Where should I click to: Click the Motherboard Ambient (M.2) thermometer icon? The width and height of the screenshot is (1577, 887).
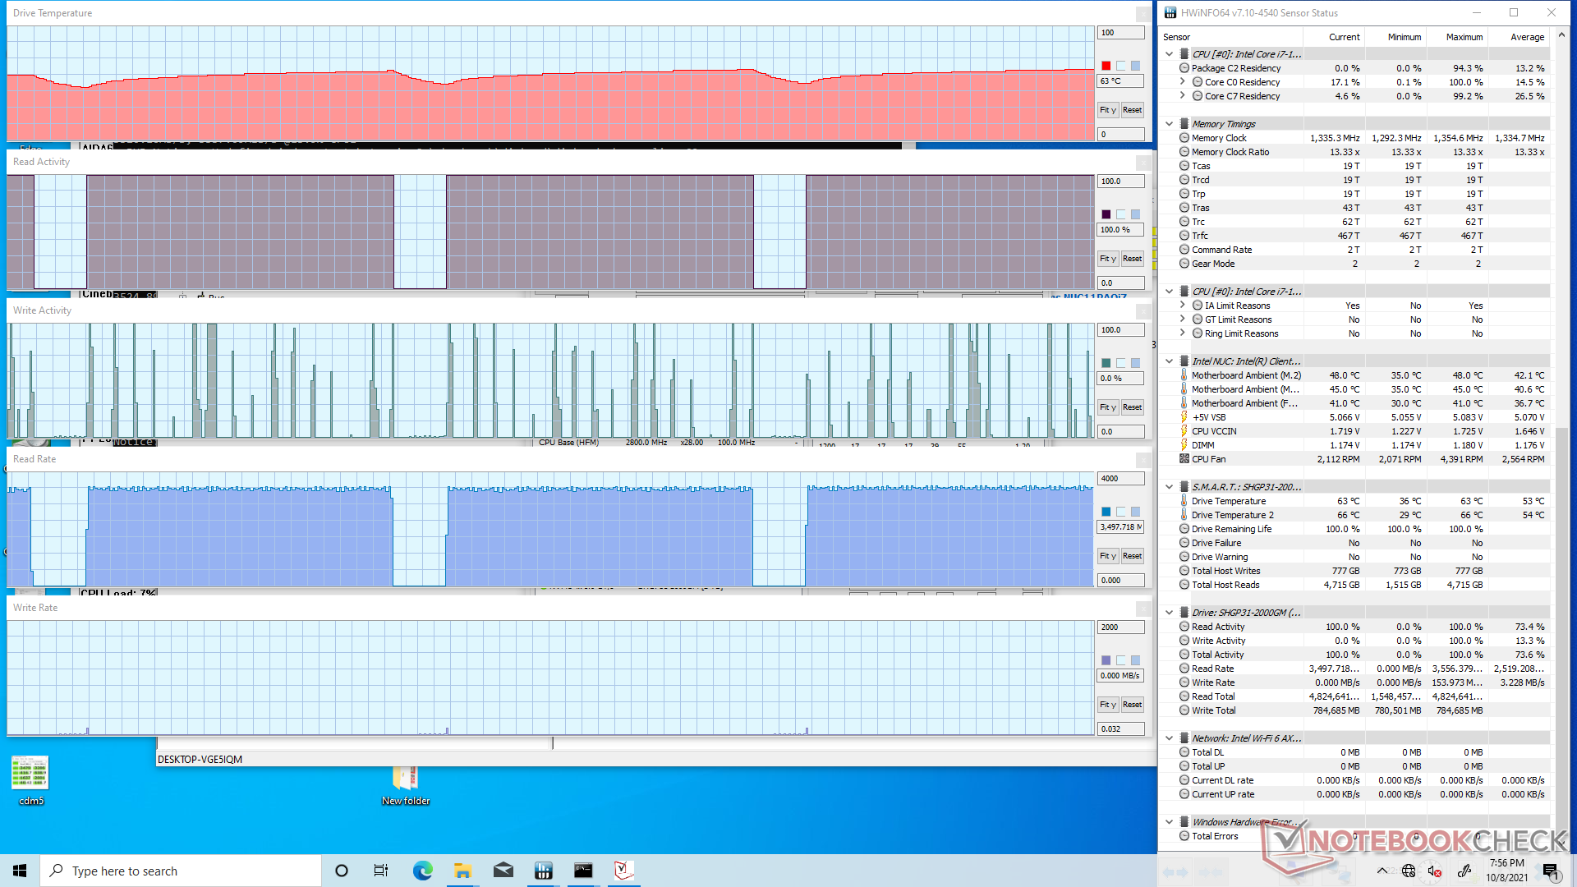[x=1184, y=375]
